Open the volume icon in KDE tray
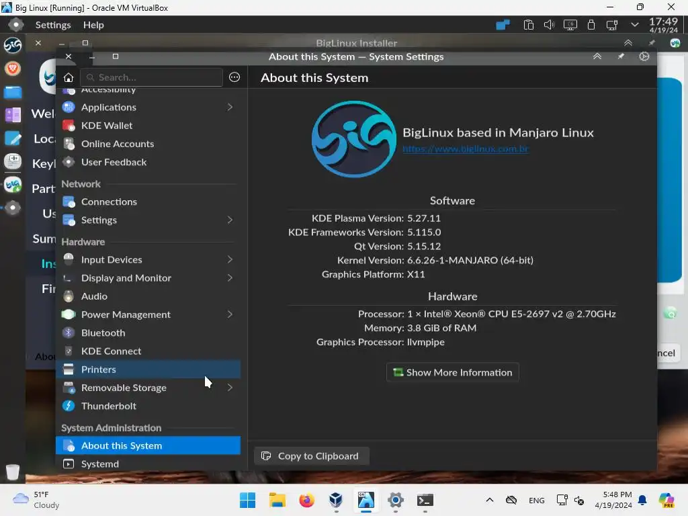The height and width of the screenshot is (516, 688). 549,25
